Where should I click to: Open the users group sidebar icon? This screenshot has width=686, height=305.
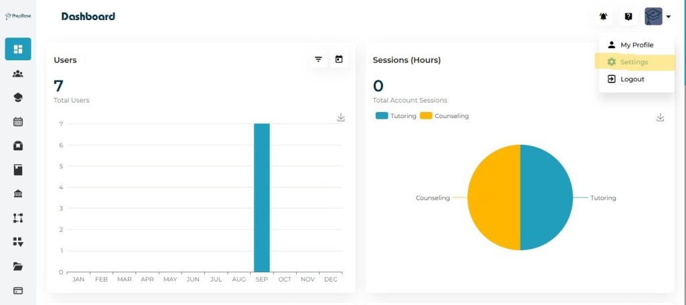[x=18, y=74]
